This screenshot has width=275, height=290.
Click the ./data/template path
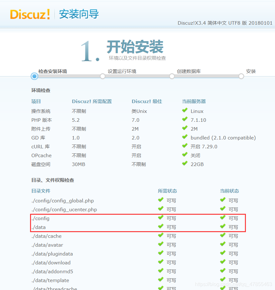[50, 281]
